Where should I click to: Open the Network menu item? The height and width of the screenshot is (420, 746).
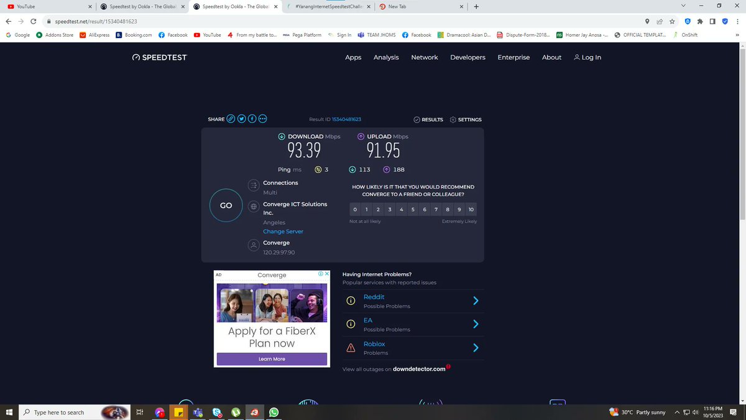coord(425,57)
